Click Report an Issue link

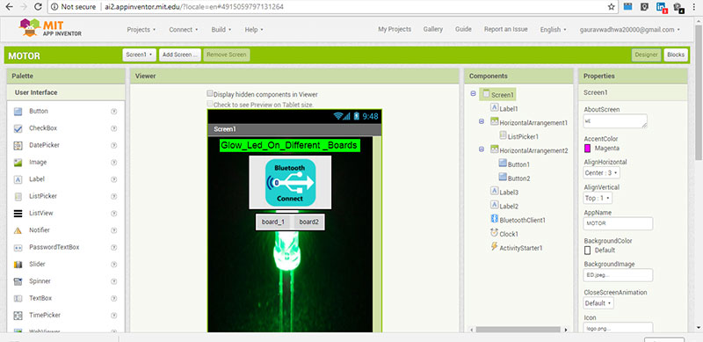pyautogui.click(x=506, y=29)
